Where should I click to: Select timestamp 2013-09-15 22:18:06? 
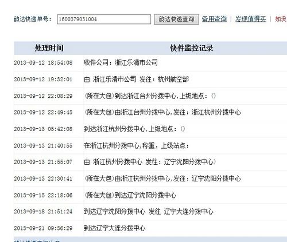(x=43, y=196)
